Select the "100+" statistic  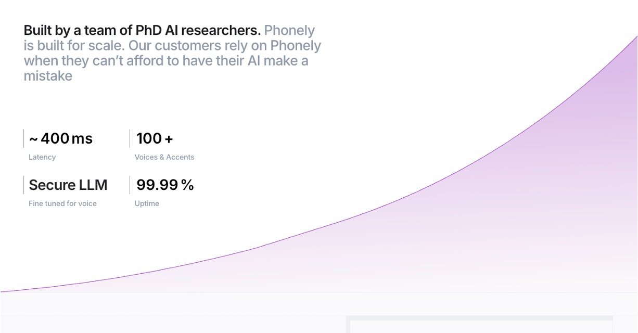(155, 138)
